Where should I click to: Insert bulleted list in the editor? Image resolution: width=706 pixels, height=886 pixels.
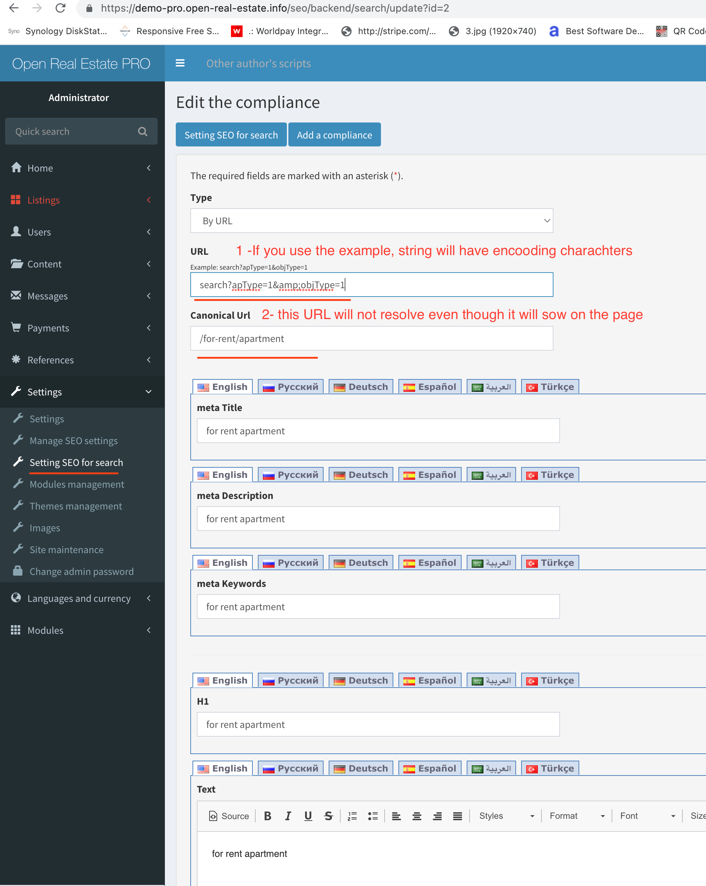(373, 816)
